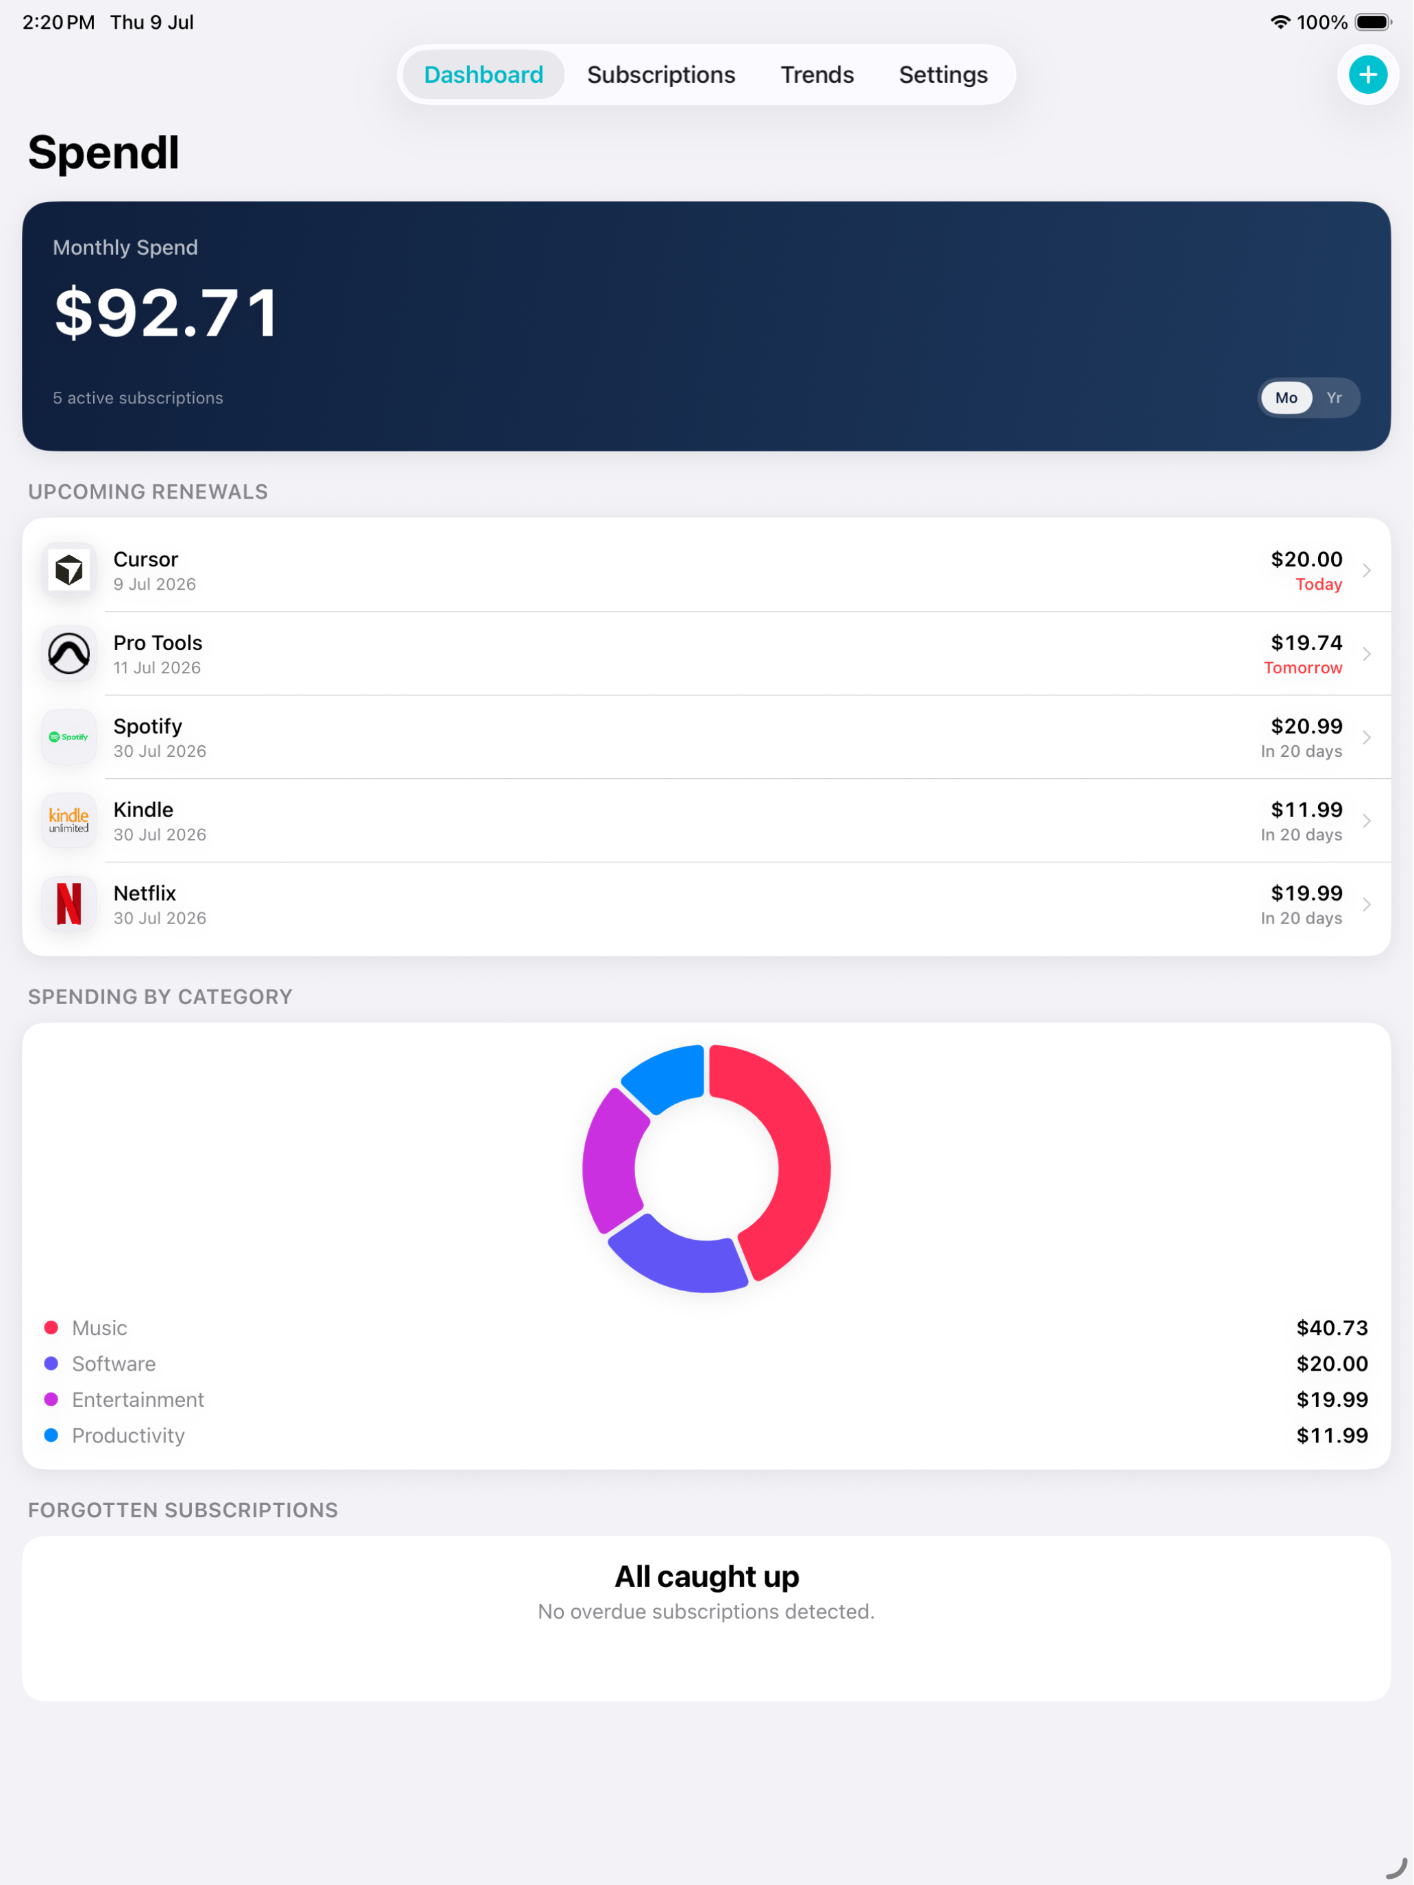Open Spotify renewal details chevron
This screenshot has height=1885, width=1414.
coord(1366,737)
